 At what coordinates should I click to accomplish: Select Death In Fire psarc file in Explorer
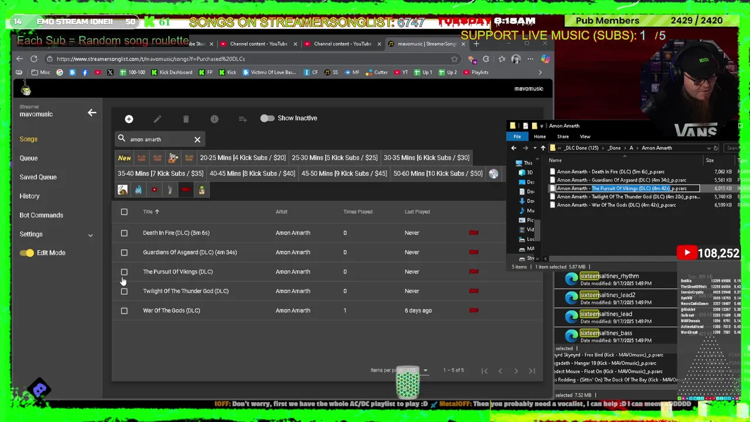pos(611,172)
